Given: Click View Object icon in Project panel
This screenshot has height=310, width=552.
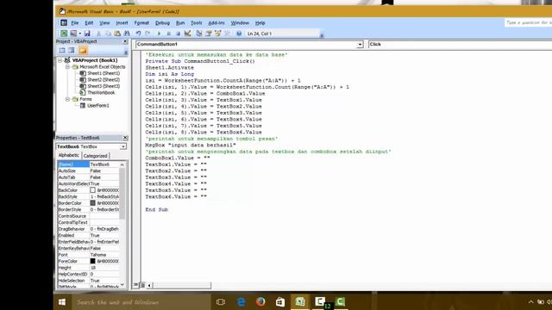Looking at the screenshot, I should [72, 50].
